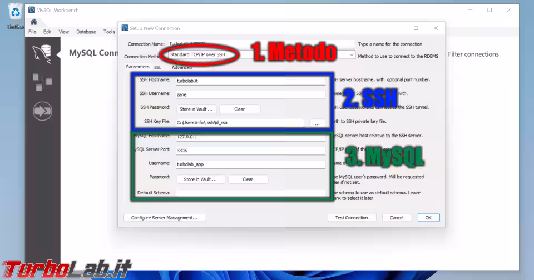Click the Setup New Connection dialog icon
This screenshot has width=534, height=280.
(125, 28)
